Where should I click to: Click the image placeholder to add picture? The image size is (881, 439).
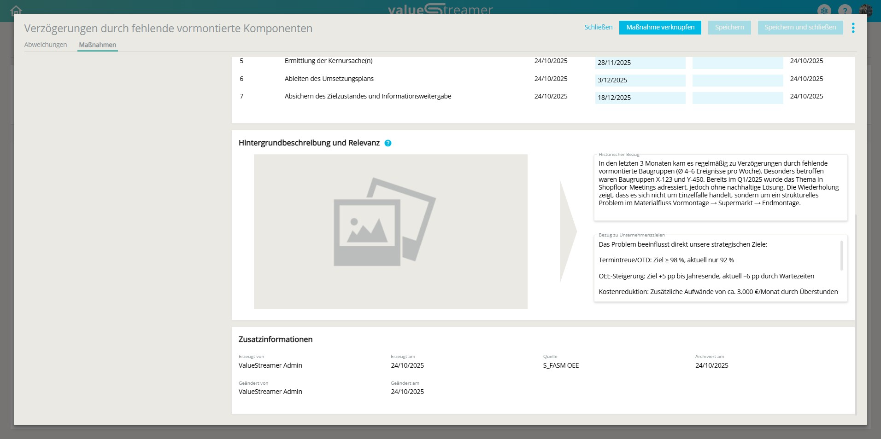(x=390, y=231)
